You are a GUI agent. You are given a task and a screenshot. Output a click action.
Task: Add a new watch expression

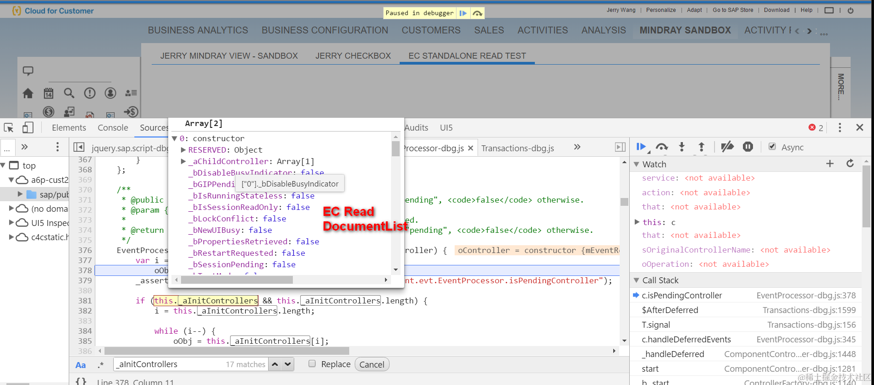tap(830, 164)
